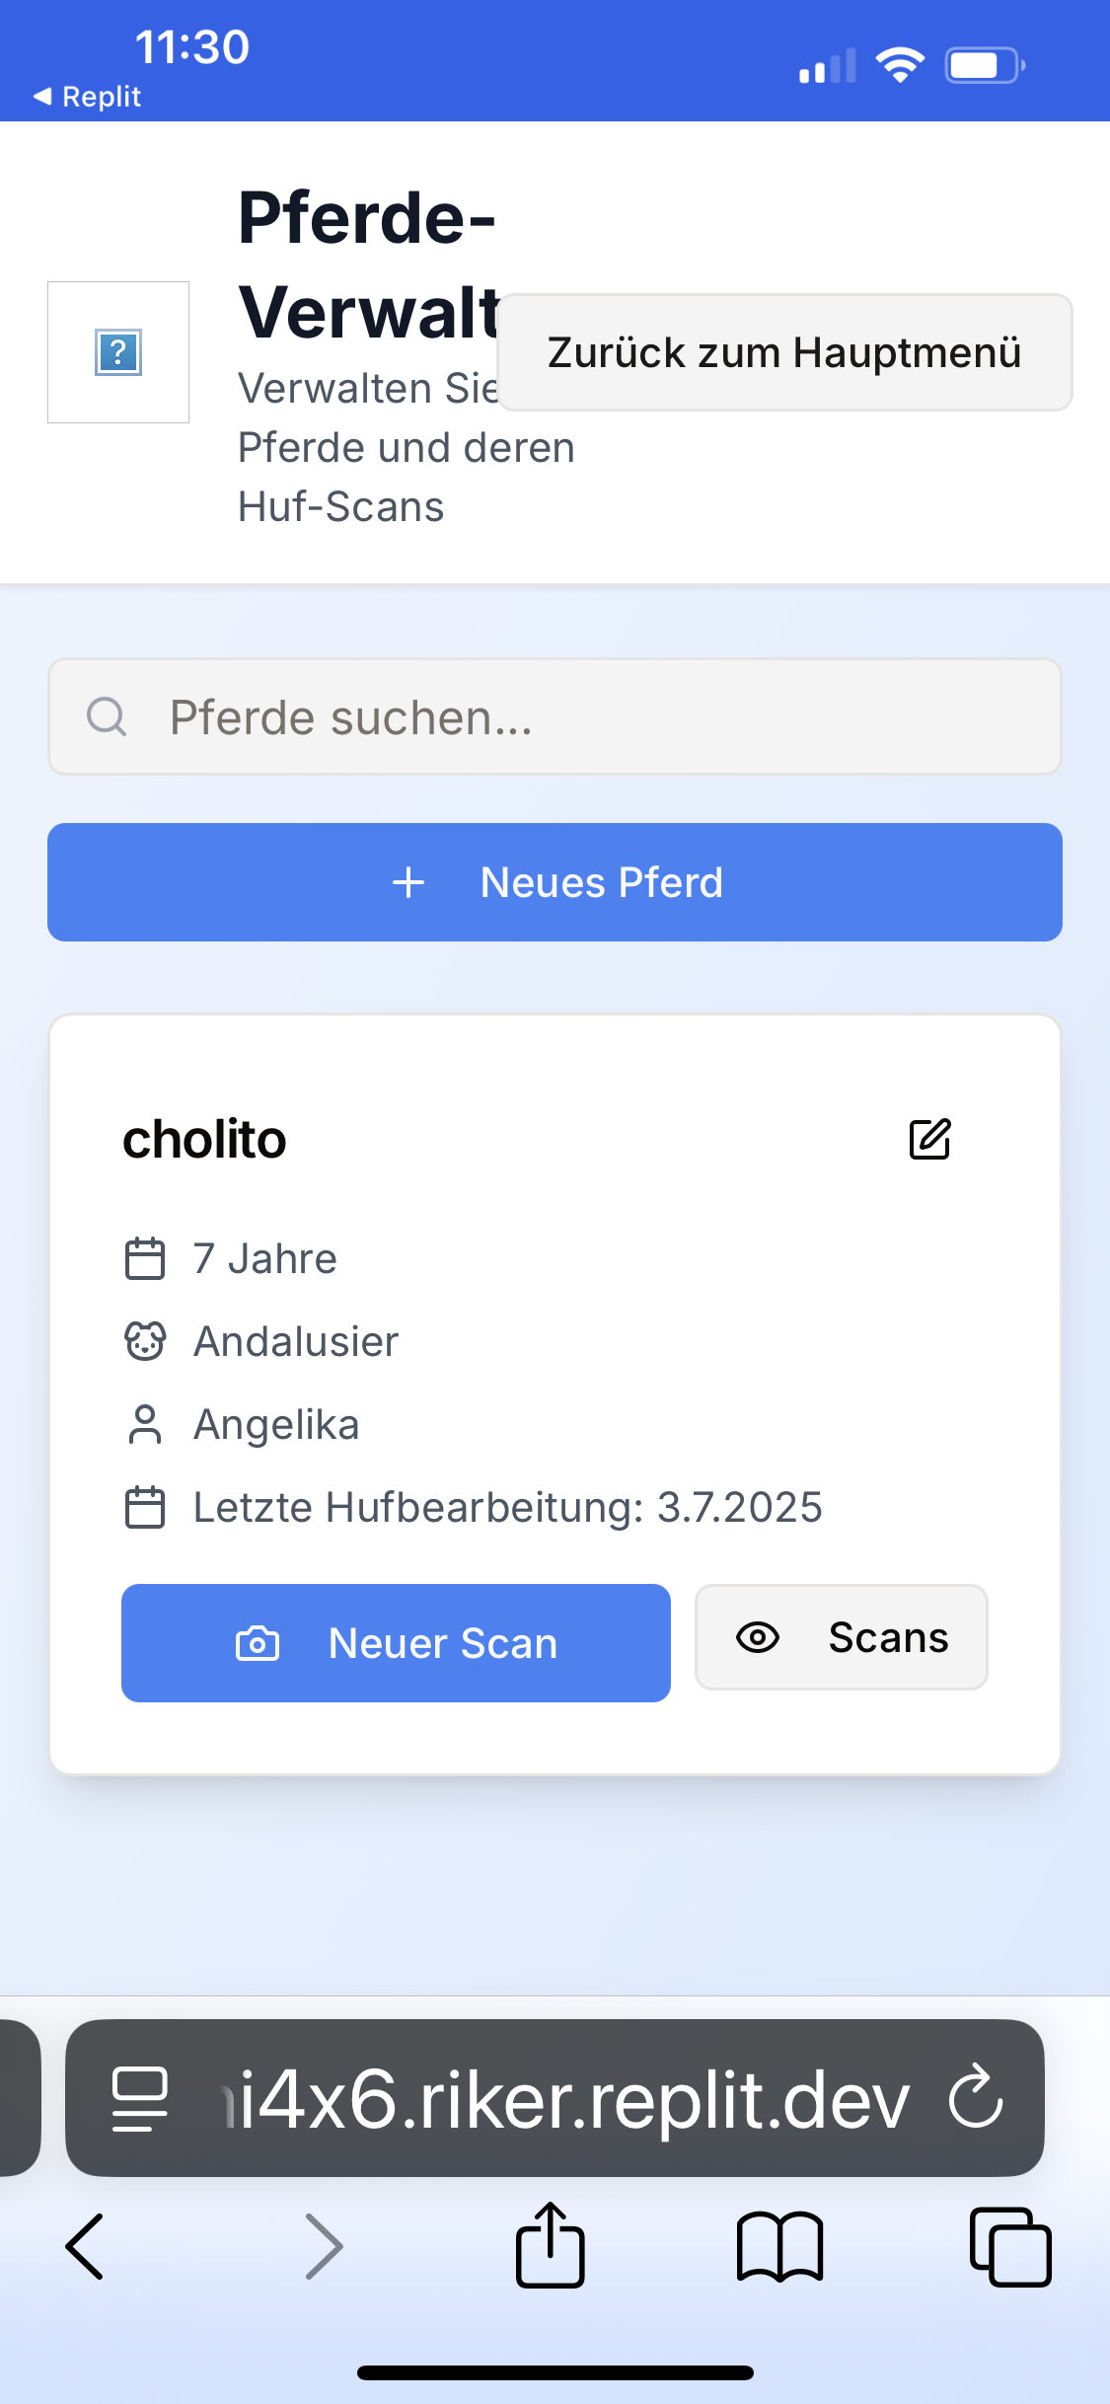The image size is (1110, 2404).
Task: Return to Replit app via back link
Action: click(88, 97)
